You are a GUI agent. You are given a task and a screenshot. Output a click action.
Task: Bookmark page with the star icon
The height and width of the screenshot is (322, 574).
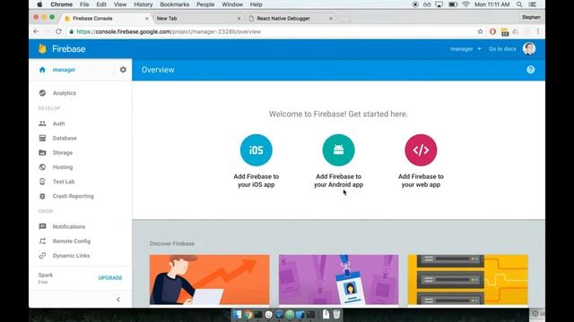481,32
